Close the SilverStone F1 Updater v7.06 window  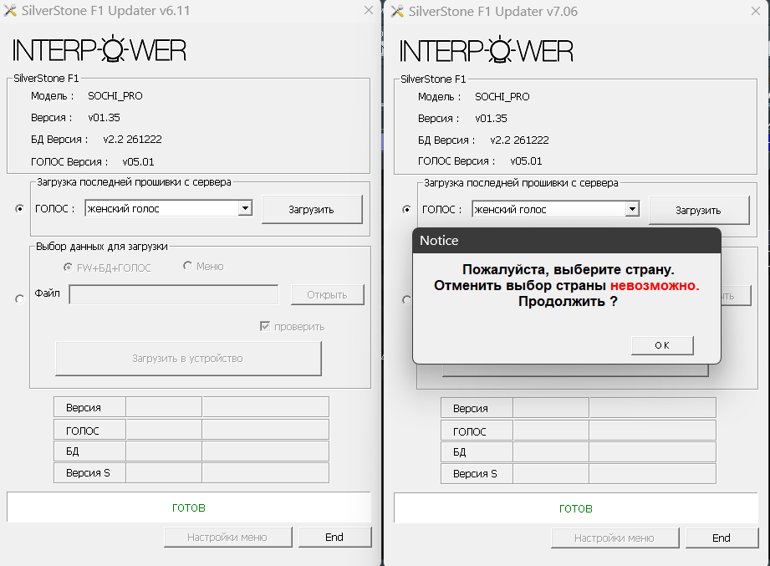tap(755, 11)
